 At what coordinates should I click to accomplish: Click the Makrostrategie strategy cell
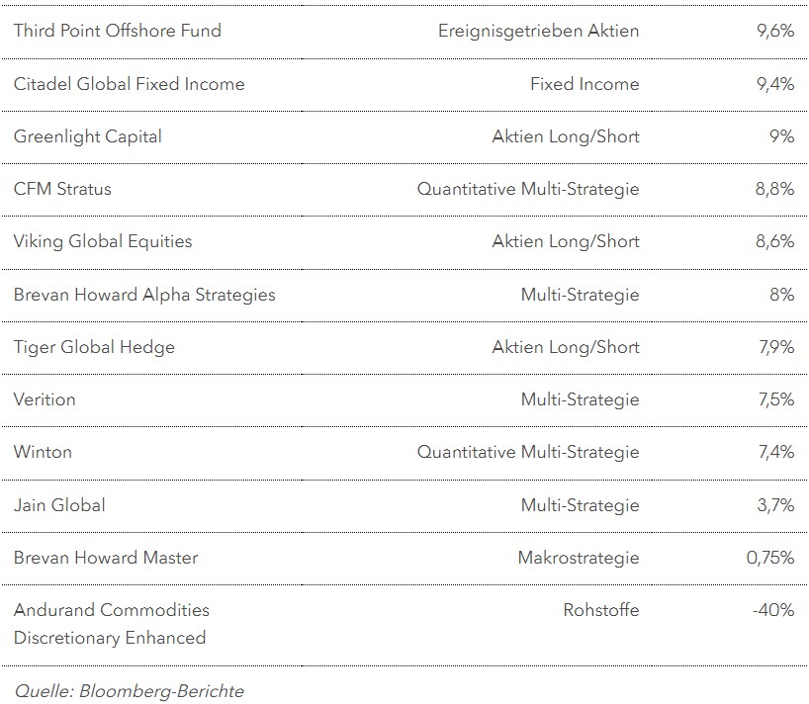coord(579,558)
